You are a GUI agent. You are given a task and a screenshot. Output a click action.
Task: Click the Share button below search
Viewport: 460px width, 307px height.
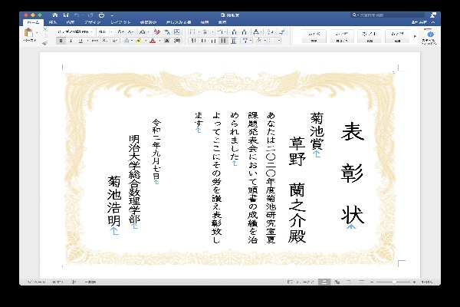[x=420, y=22]
